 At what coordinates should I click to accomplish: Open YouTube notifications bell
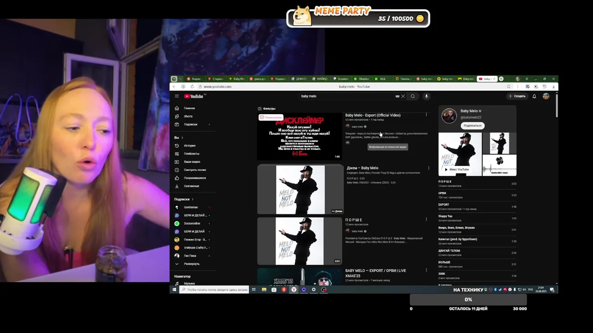click(534, 96)
